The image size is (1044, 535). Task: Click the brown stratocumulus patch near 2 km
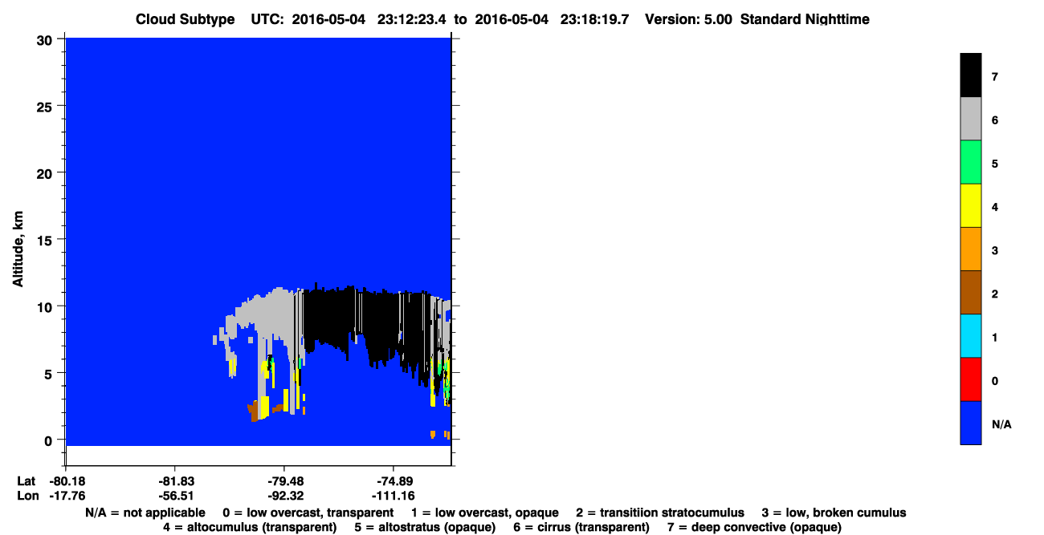pyautogui.click(x=254, y=411)
